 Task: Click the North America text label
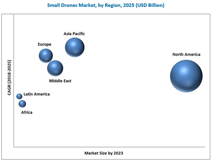point(186,54)
